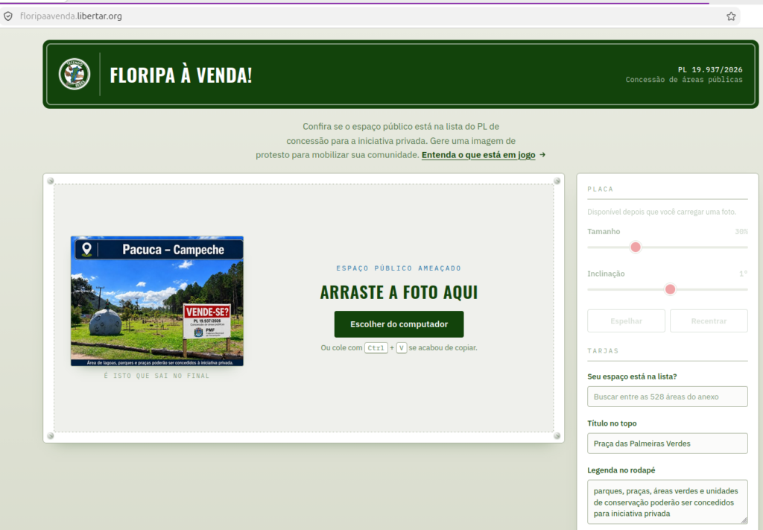Click the arrow after Entenda o que está em jogo
This screenshot has height=530, width=763.
tap(542, 155)
